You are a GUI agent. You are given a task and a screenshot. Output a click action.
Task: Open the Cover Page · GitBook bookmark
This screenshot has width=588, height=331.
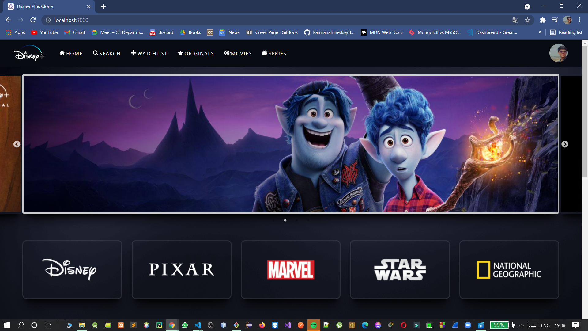(272, 32)
